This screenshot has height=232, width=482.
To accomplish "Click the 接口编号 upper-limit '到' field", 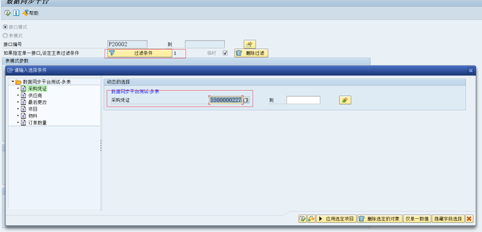I will 205,44.
